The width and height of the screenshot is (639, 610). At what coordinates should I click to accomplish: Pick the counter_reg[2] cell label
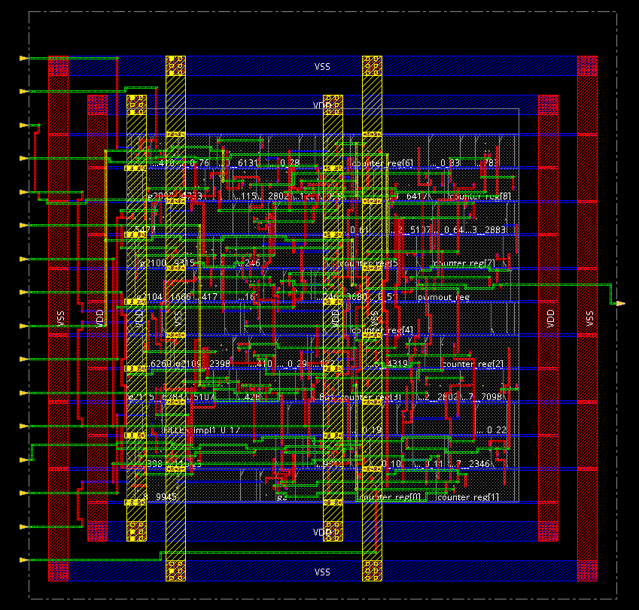tap(473, 363)
